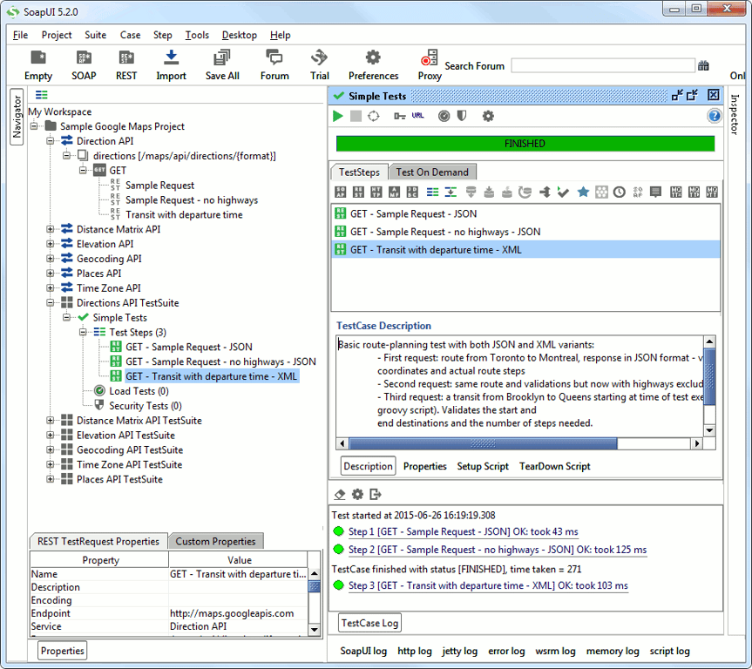This screenshot has height=669, width=752.
Task: Open Preferences from the toolbar
Action: 373,65
